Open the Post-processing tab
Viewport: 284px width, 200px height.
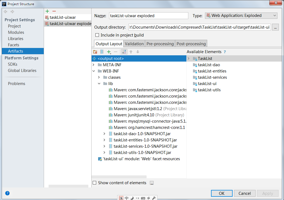[x=191, y=44]
